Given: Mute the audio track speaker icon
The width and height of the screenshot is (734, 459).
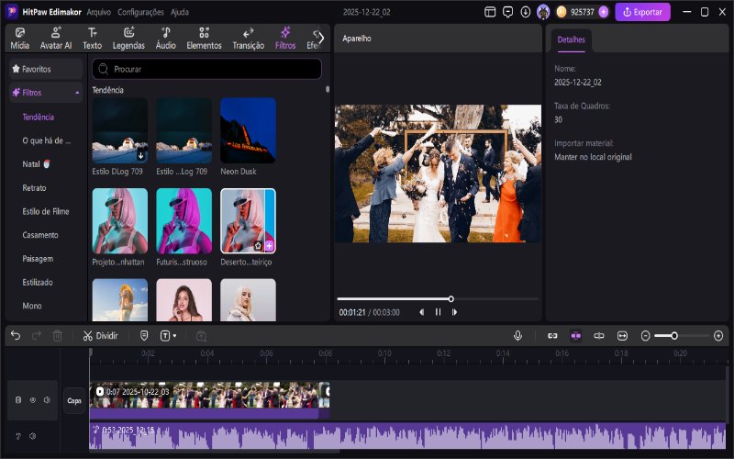Looking at the screenshot, I should coord(33,436).
